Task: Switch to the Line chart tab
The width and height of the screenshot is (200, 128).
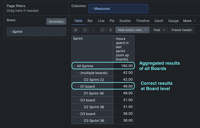Action: (101, 21)
